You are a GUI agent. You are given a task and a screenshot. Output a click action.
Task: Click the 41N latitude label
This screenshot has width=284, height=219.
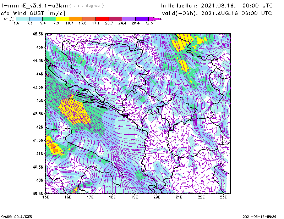click(x=40, y=154)
